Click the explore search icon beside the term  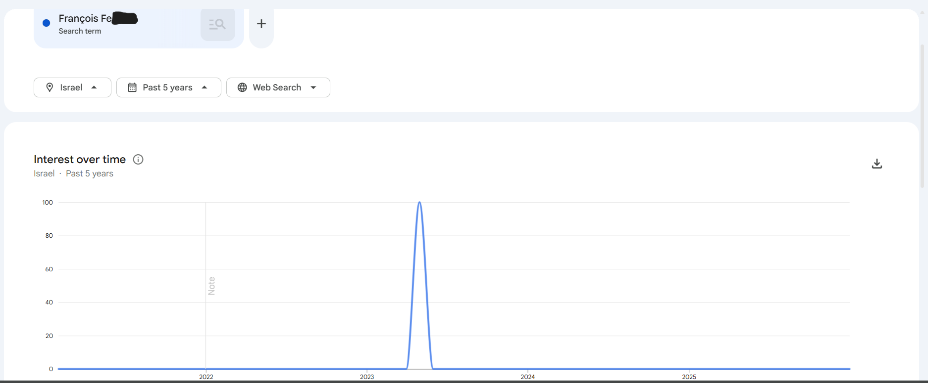[217, 24]
